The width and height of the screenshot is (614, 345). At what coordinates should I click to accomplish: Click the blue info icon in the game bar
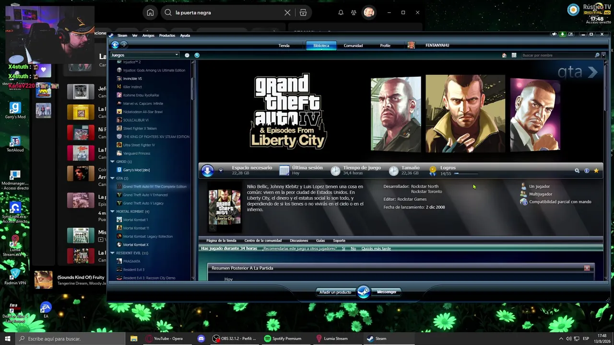pyautogui.click(x=587, y=171)
